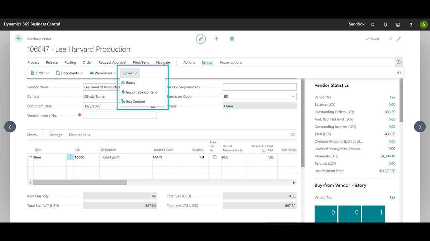Open Payments amount 24,304.46
The image size is (430, 241).
(x=387, y=156)
